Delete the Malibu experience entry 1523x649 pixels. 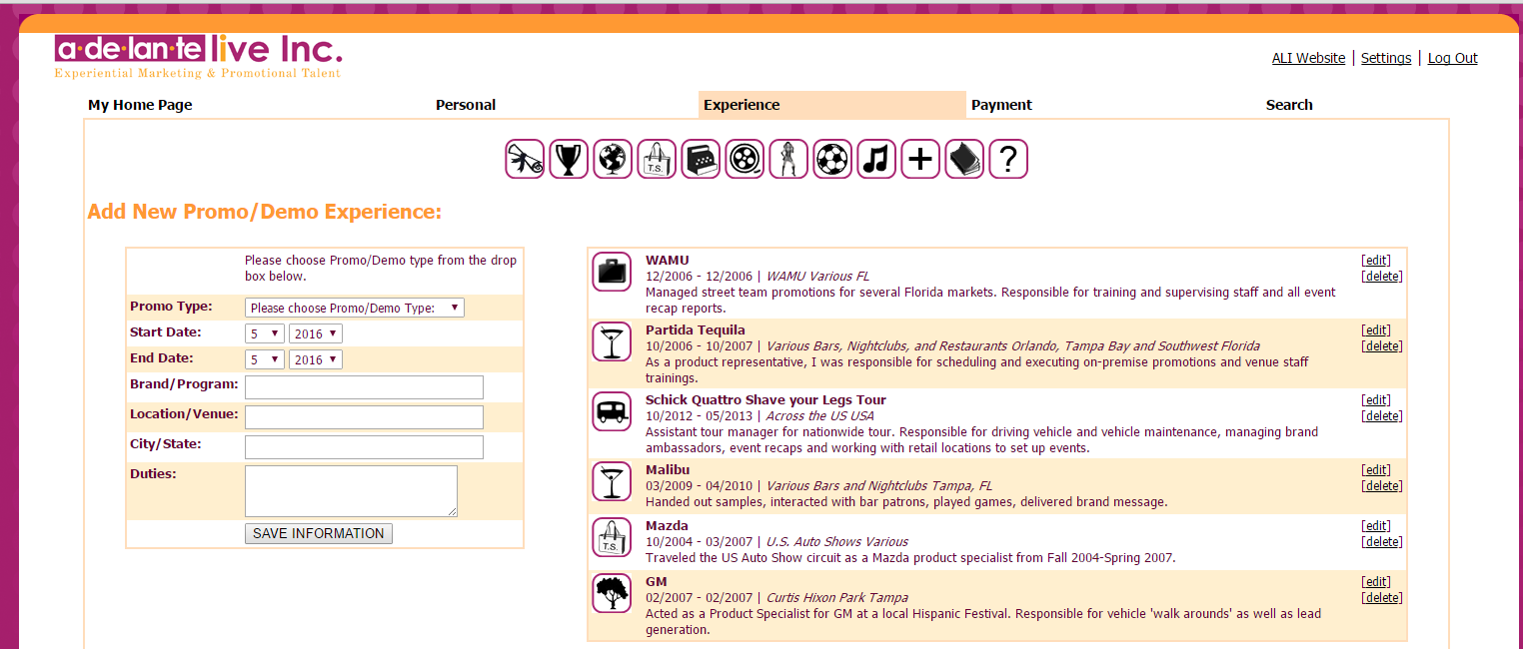click(1382, 486)
